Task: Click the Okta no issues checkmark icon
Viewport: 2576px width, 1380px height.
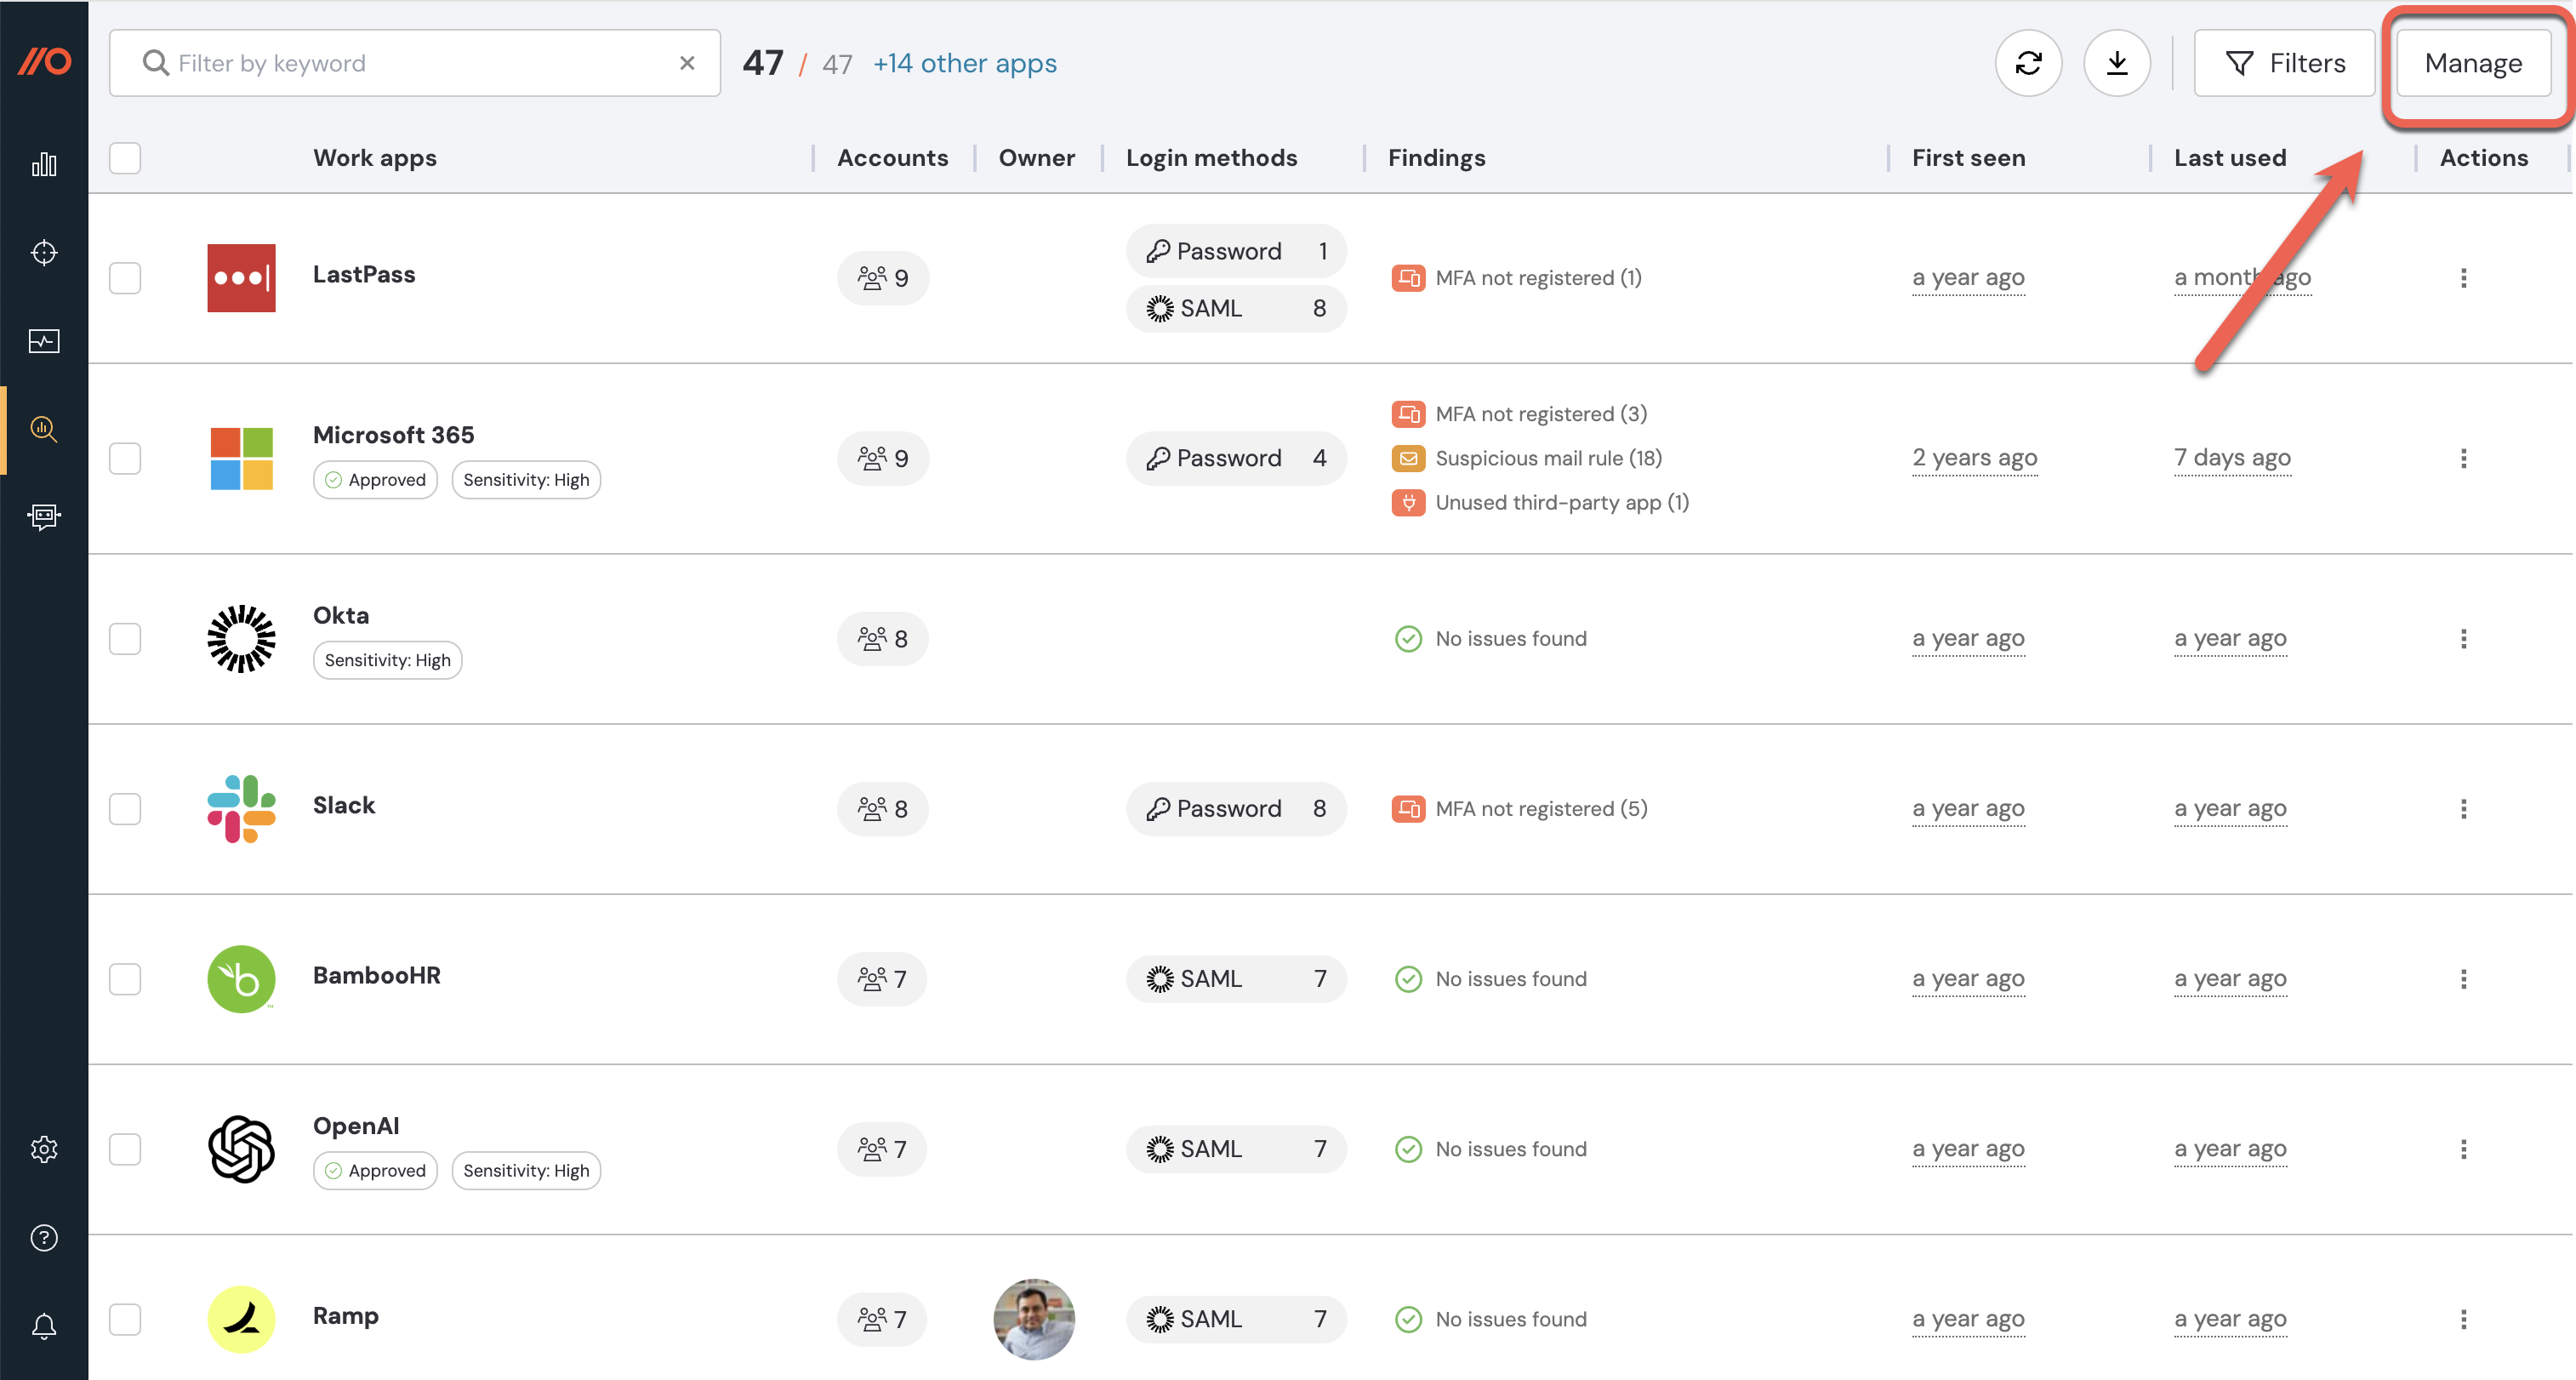Action: [1408, 638]
